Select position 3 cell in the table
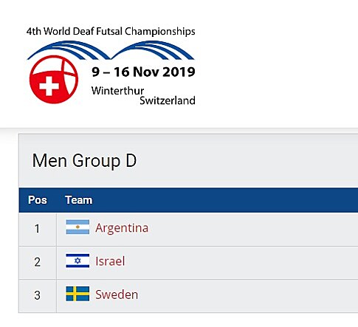Viewport: 358px width, 327px height. (37, 295)
